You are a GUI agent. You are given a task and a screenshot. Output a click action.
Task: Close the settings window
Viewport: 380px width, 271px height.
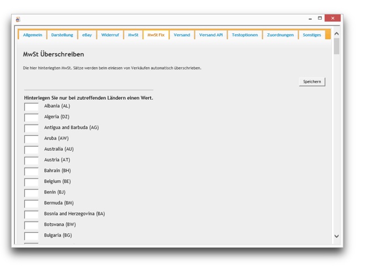pos(332,18)
